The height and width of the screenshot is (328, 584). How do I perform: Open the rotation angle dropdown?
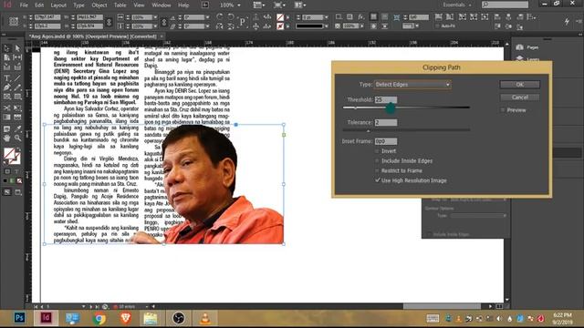click(x=207, y=17)
